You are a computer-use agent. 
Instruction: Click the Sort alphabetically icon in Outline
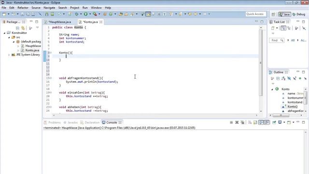(283, 78)
